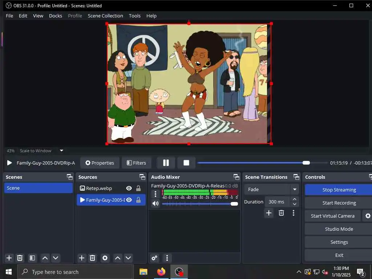Enable Studio Mode
Image resolution: width=372 pixels, height=279 pixels.
(339, 229)
